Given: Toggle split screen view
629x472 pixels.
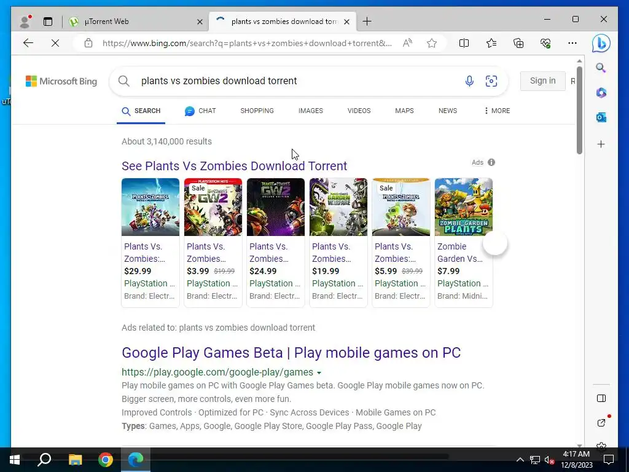Looking at the screenshot, I should [x=464, y=43].
